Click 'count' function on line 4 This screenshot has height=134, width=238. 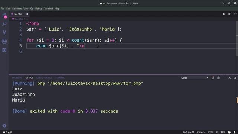[78, 40]
